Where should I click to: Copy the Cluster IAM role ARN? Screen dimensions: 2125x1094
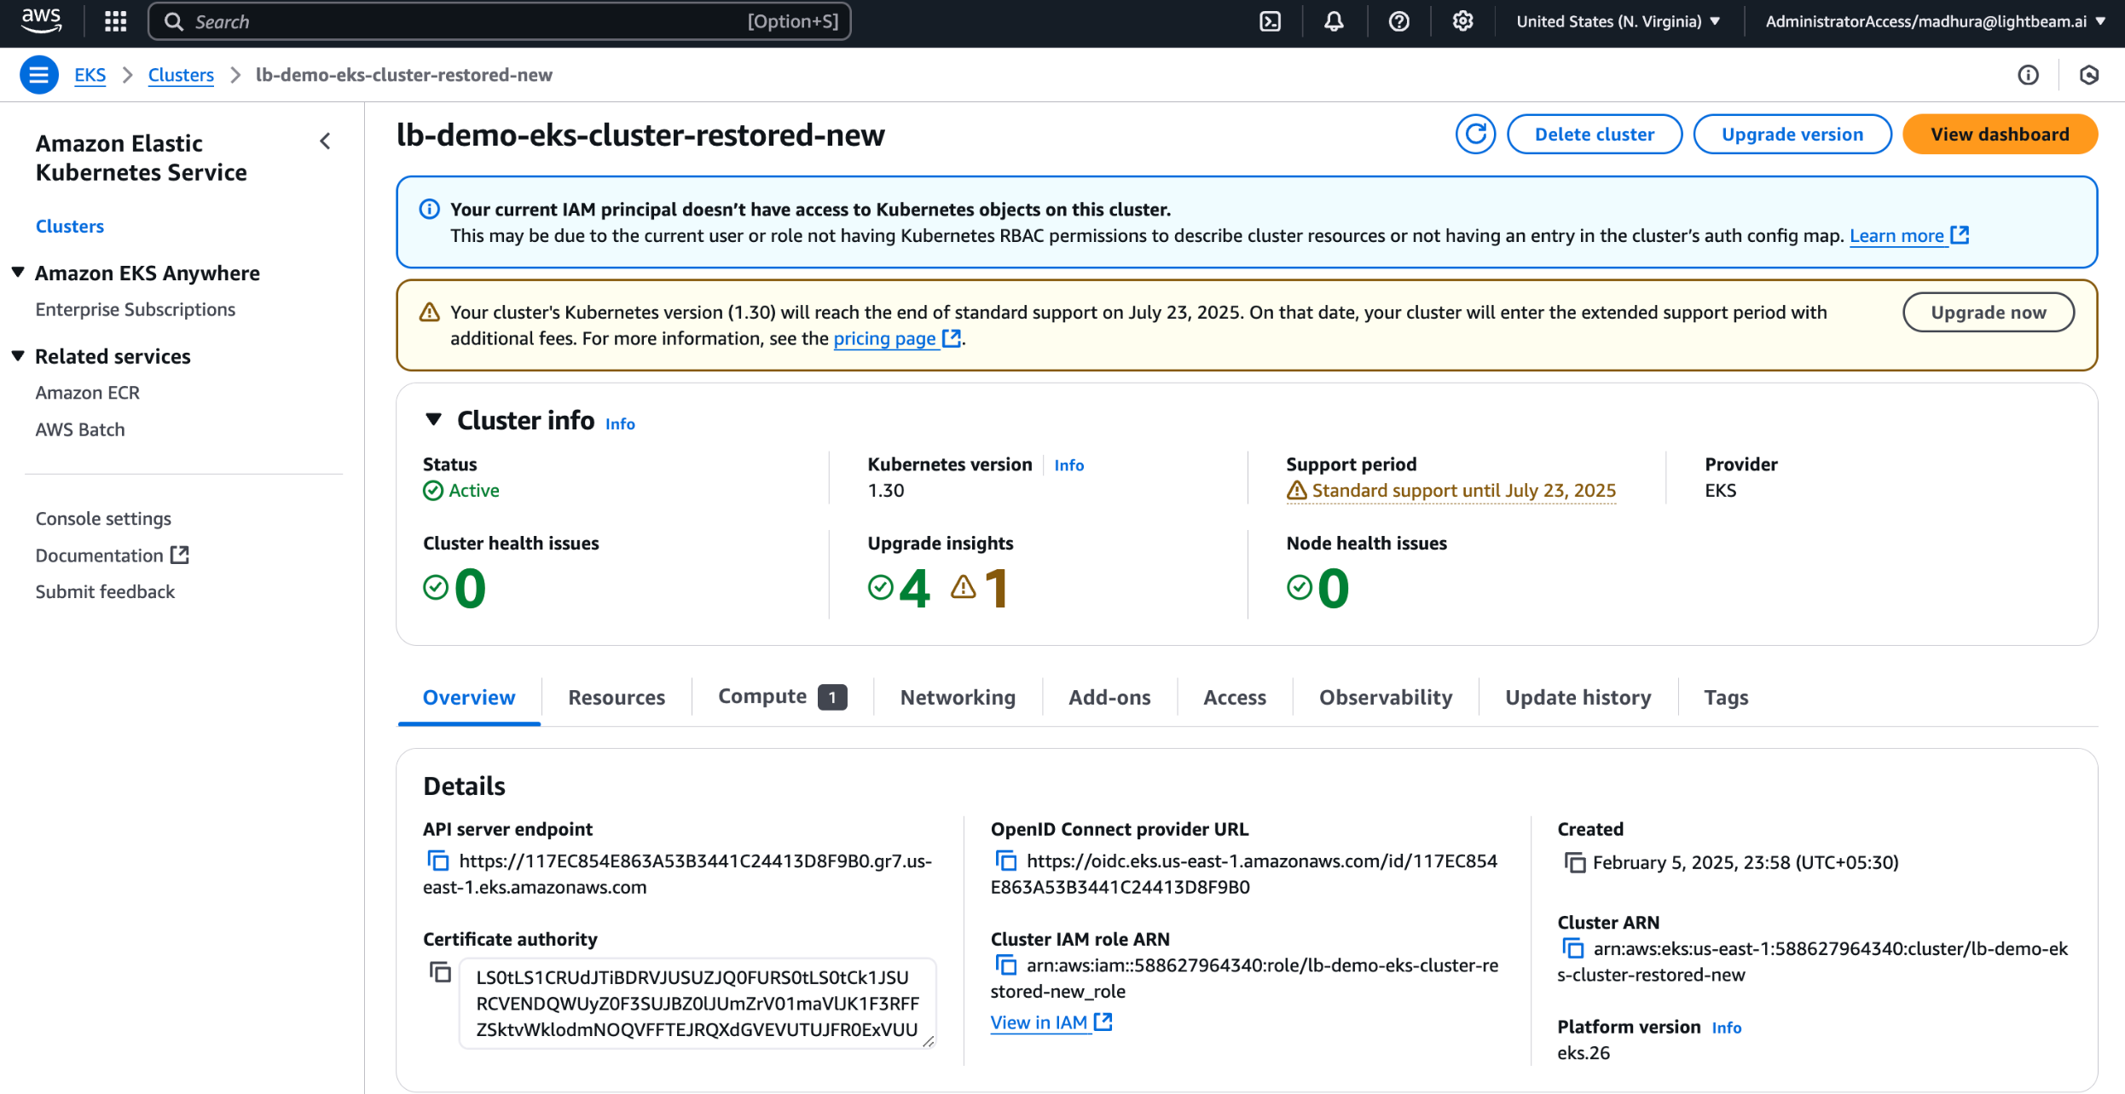[x=1005, y=964]
